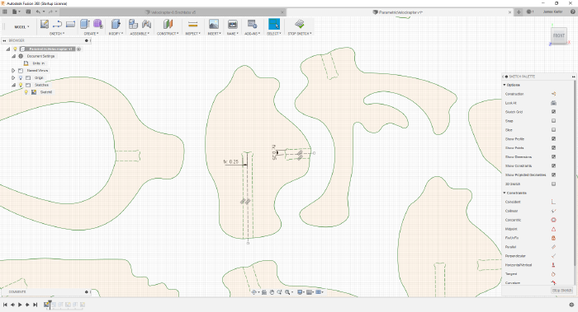This screenshot has width=578, height=312.
Task: Toggle Sketches folder visibility lightbulb
Action: tap(21, 85)
